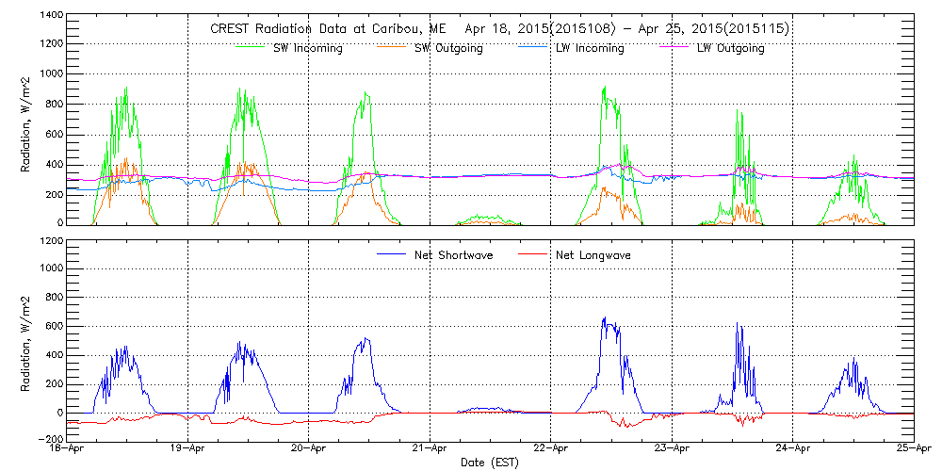Select the 20-Apr date tick label
This screenshot has height=471, width=942.
point(309,449)
